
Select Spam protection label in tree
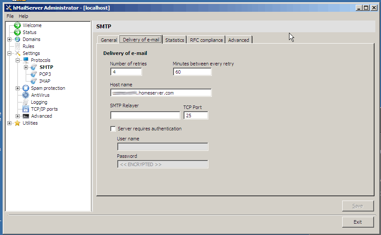click(x=48, y=88)
